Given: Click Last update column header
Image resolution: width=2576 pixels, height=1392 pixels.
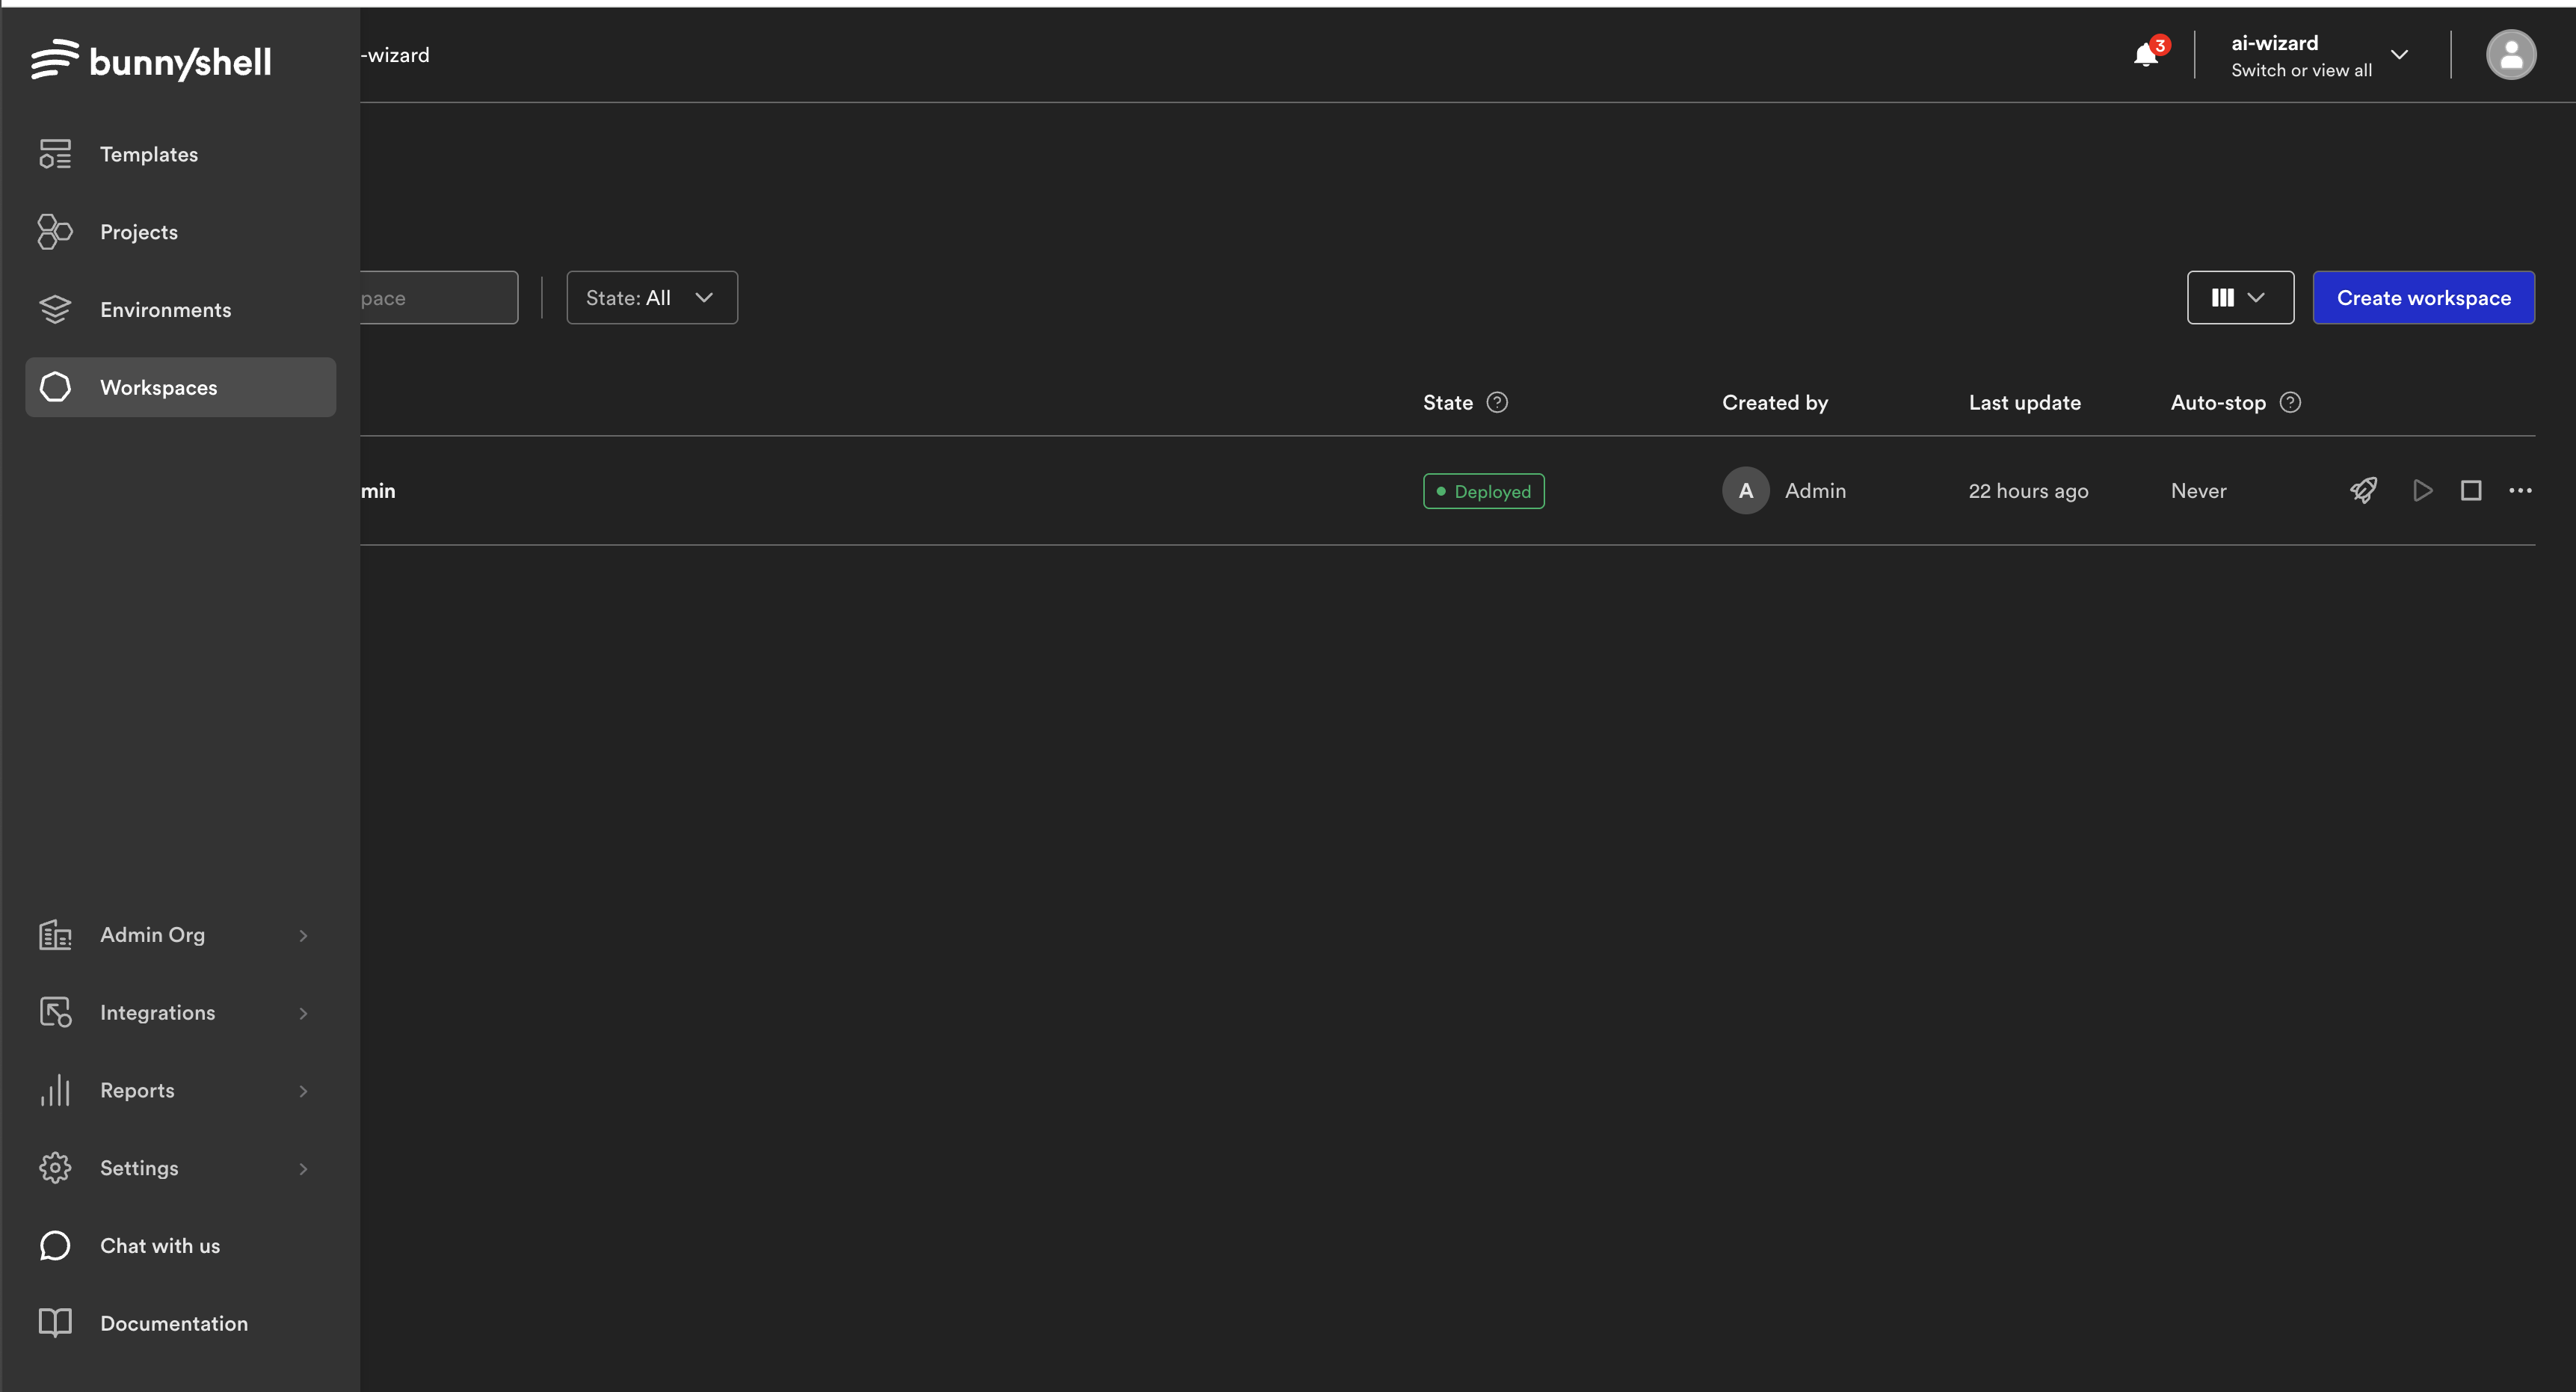Looking at the screenshot, I should tap(2025, 402).
